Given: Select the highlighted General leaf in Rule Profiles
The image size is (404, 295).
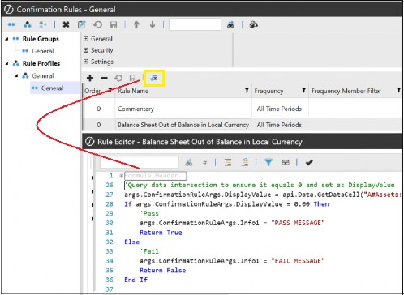Looking at the screenshot, I should (x=52, y=88).
